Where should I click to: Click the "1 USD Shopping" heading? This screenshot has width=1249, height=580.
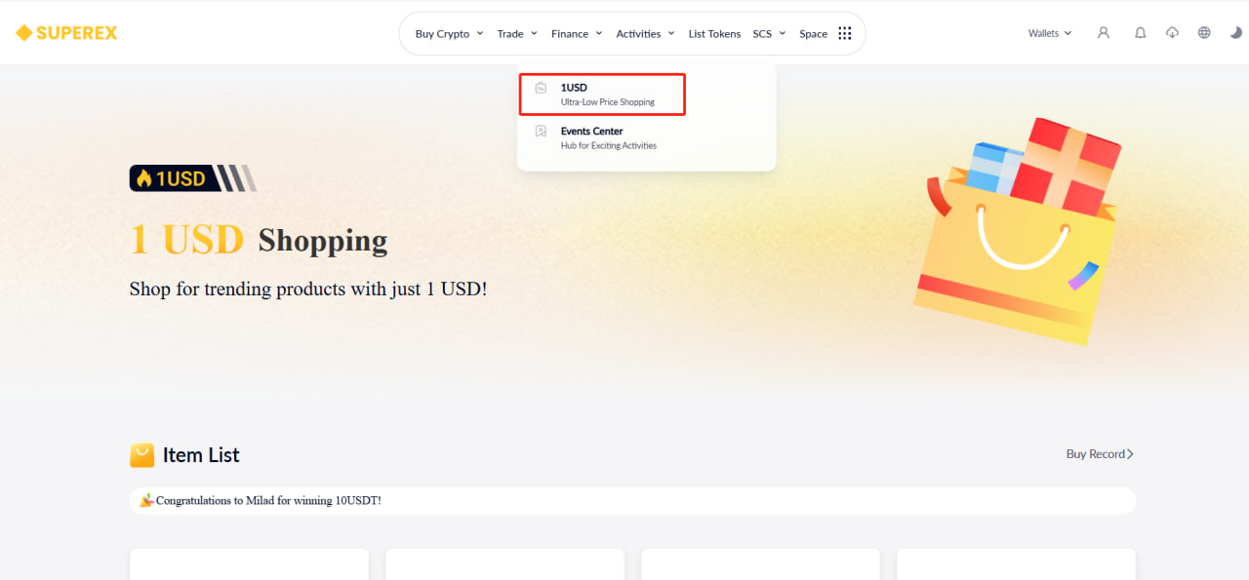[259, 240]
